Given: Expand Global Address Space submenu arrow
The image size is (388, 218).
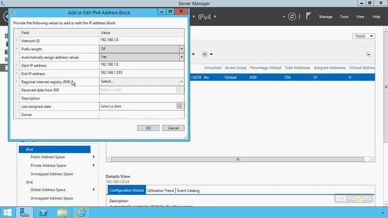Looking at the screenshot, I should pyautogui.click(x=93, y=190).
